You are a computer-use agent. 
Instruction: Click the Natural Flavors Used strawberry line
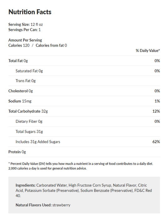43,205
